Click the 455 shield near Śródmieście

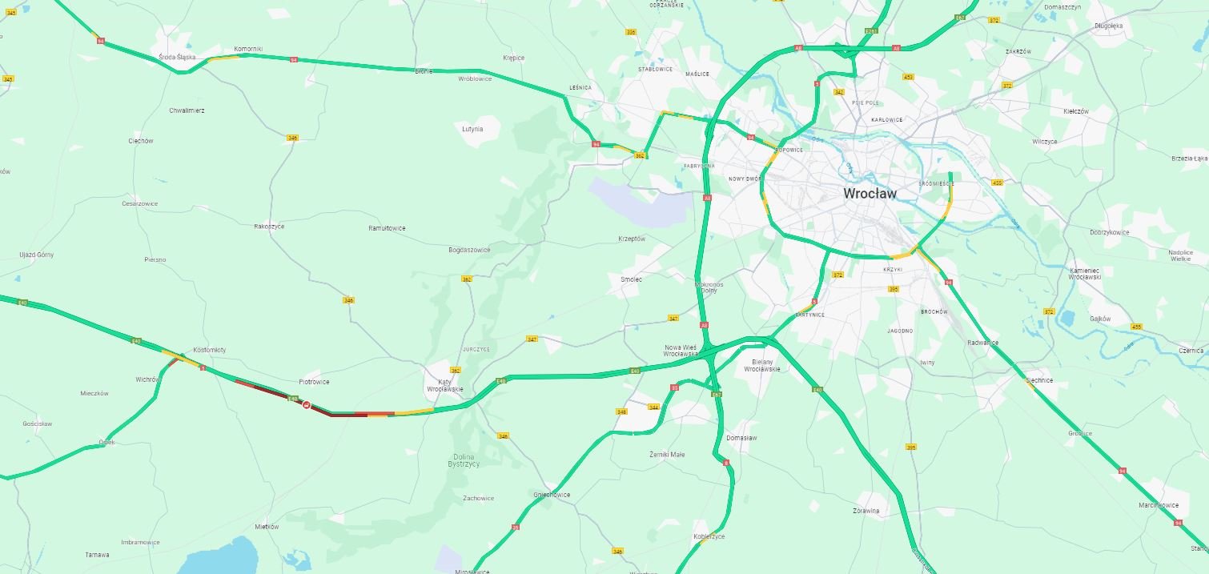(997, 183)
